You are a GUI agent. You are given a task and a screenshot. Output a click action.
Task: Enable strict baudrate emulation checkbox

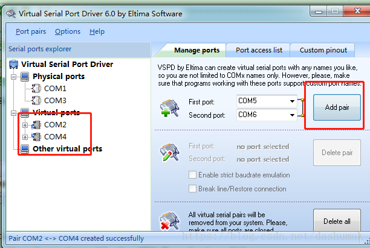click(x=192, y=175)
